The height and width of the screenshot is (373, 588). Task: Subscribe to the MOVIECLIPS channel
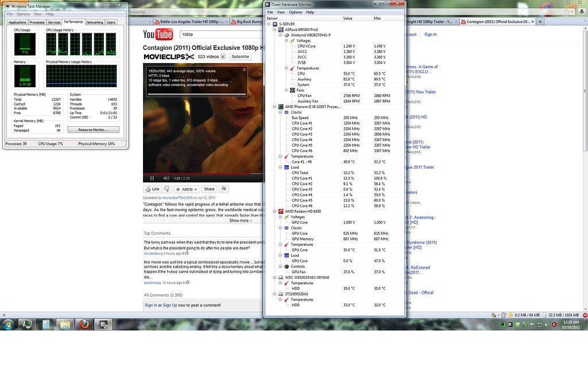click(x=240, y=57)
